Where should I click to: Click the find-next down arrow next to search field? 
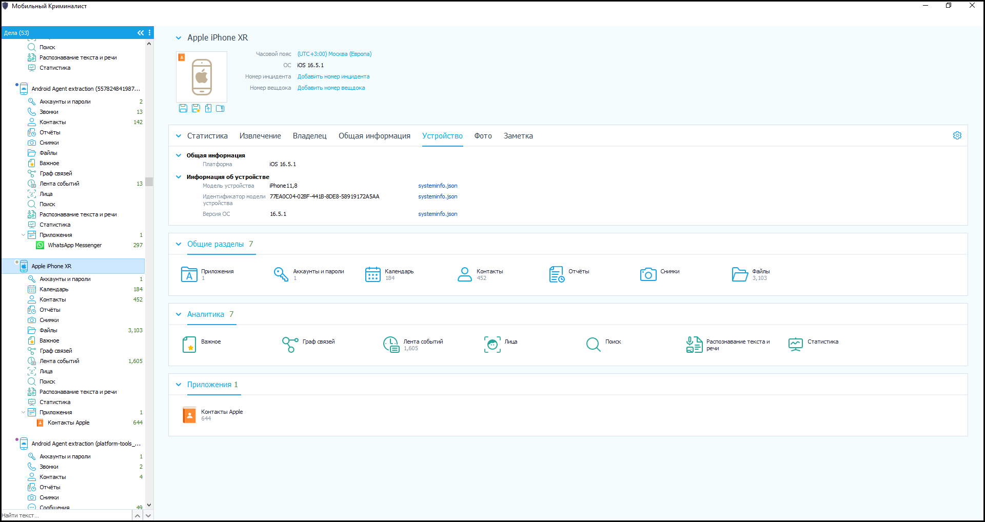point(148,516)
